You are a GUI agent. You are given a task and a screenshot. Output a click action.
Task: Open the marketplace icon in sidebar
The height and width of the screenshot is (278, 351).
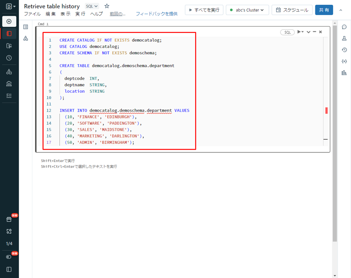click(9, 219)
